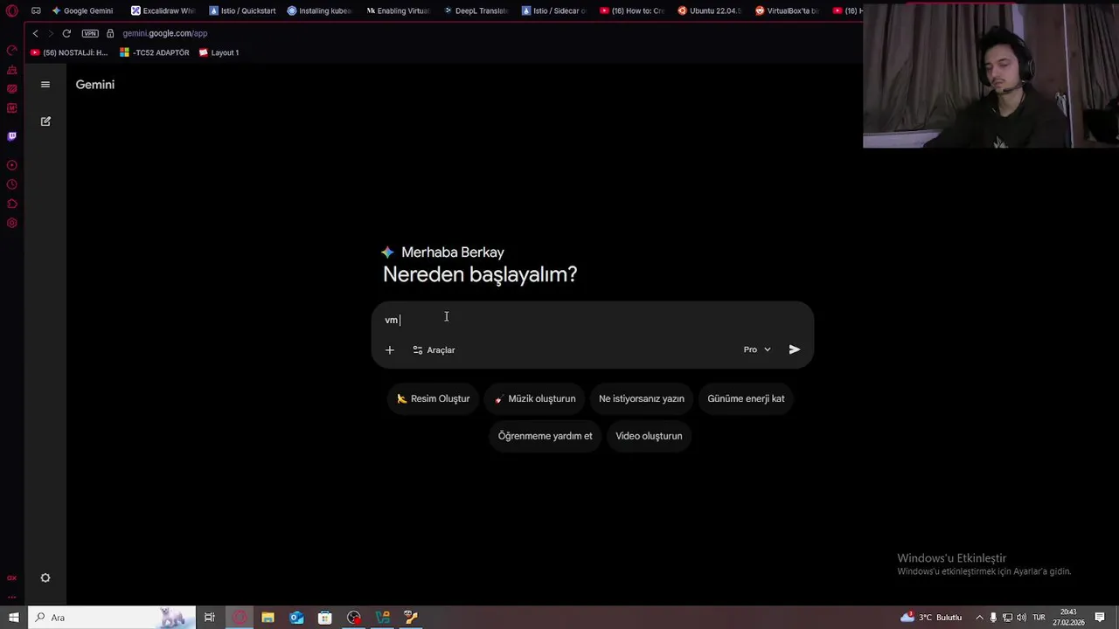Toggle the VPN badge in address bar
1119x629 pixels.
click(90, 33)
